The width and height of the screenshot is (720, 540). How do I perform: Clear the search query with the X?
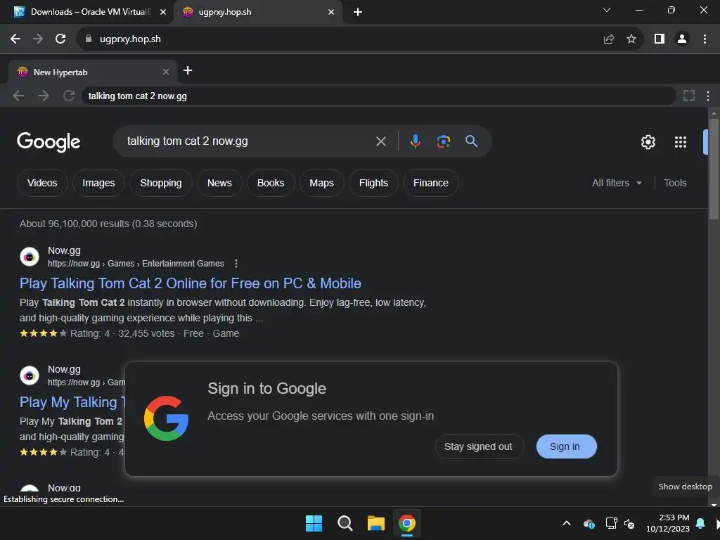pyautogui.click(x=380, y=141)
